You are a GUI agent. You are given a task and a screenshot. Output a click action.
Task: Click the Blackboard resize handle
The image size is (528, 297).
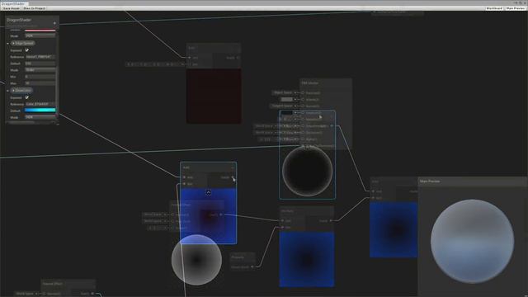57,124
